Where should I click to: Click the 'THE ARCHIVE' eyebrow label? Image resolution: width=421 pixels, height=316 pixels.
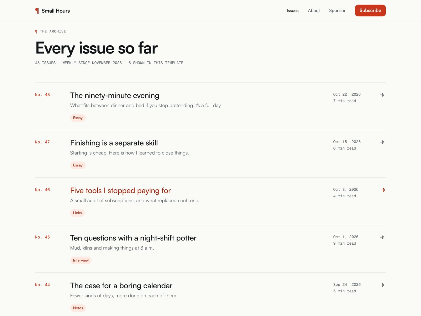coord(53,31)
